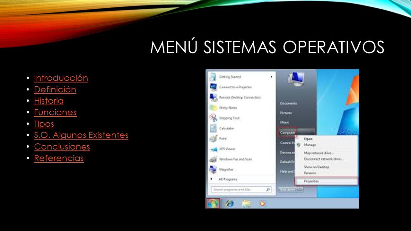Screen dimensions: 411x231
Task: Open Internet Explorer from the taskbar
Action: 230,203
